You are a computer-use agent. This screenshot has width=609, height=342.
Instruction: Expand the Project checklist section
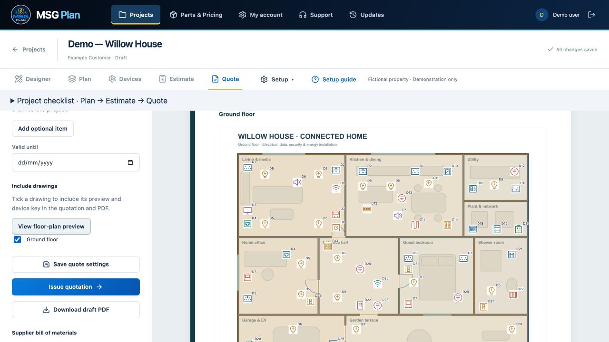click(x=88, y=101)
